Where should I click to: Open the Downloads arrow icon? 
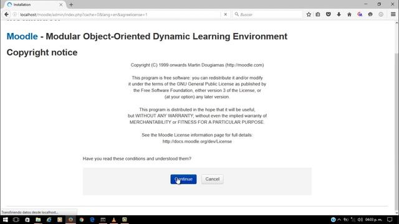click(x=339, y=14)
